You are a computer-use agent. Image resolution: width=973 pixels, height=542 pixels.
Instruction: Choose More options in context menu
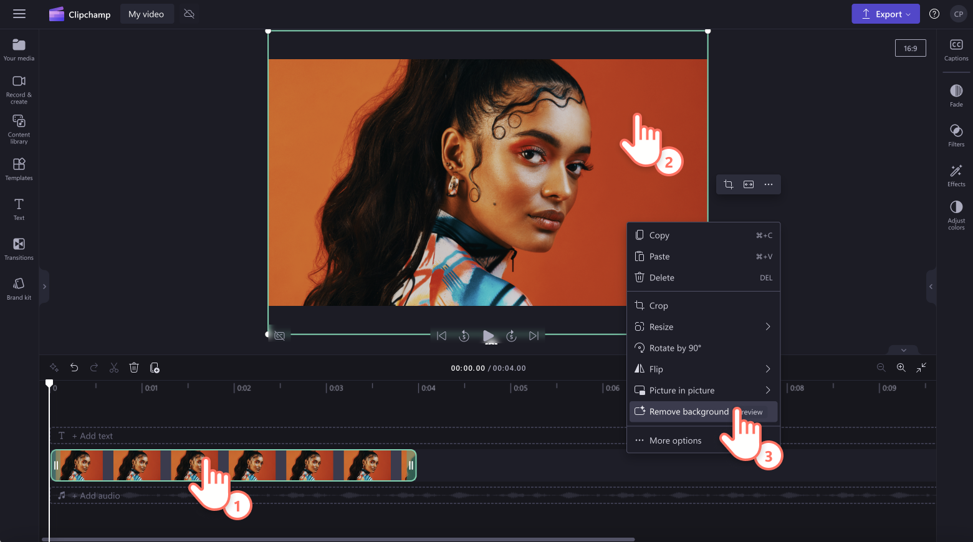tap(703, 440)
